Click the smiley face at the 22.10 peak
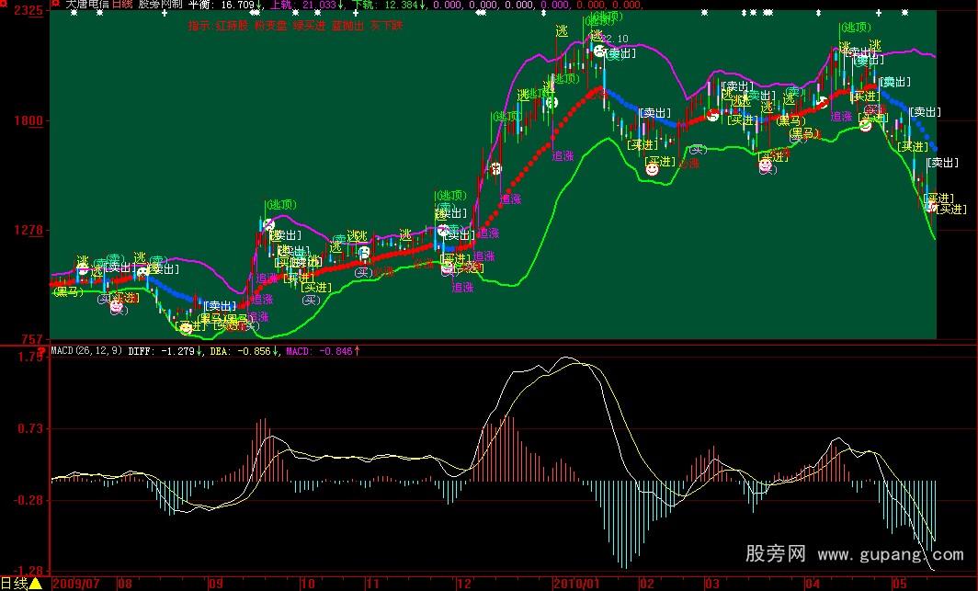 pos(599,51)
